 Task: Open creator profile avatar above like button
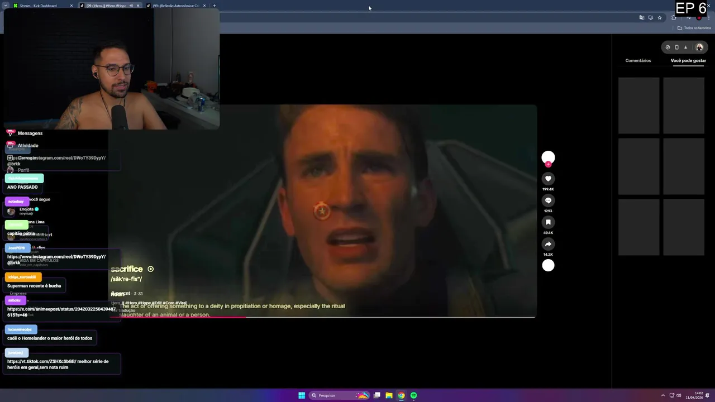tap(548, 158)
